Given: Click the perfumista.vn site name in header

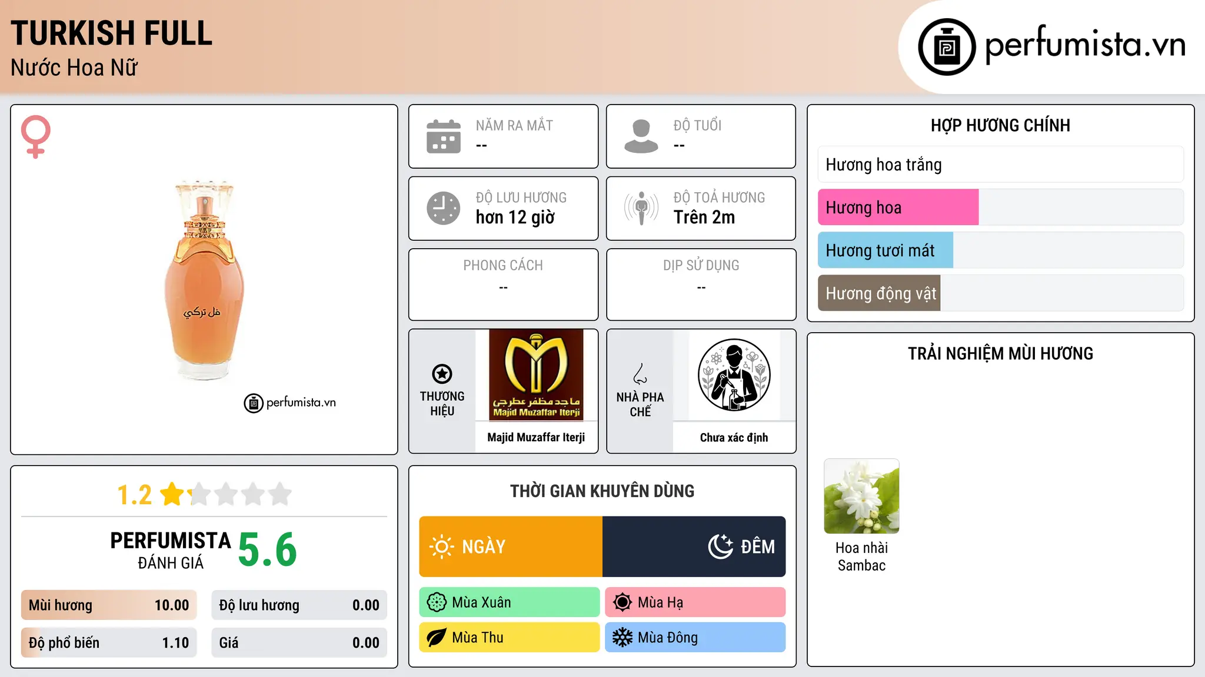Looking at the screenshot, I should pos(1086,46).
